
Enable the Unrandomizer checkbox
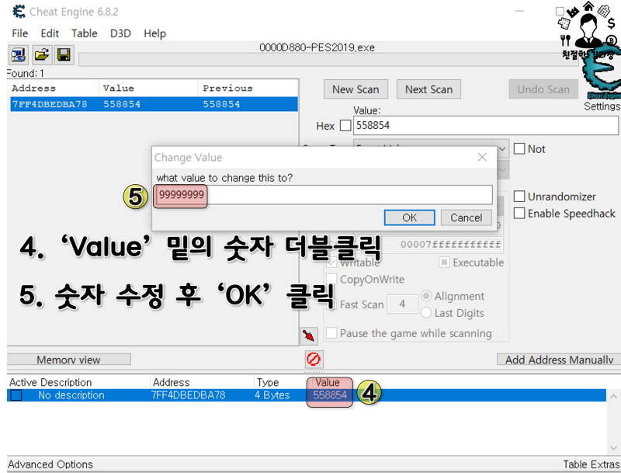pyautogui.click(x=519, y=197)
